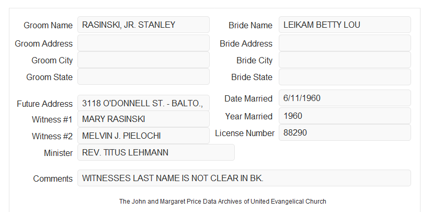Click the License Number field with 88290
This screenshot has height=212, width=421.
(345, 132)
